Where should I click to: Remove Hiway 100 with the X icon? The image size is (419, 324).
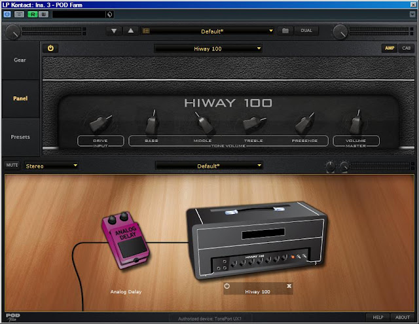click(289, 286)
